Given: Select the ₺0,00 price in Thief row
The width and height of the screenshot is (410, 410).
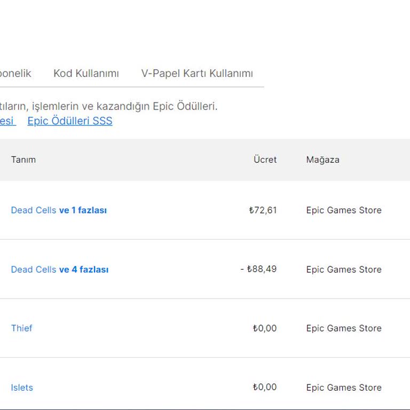Looking at the screenshot, I should tap(264, 328).
